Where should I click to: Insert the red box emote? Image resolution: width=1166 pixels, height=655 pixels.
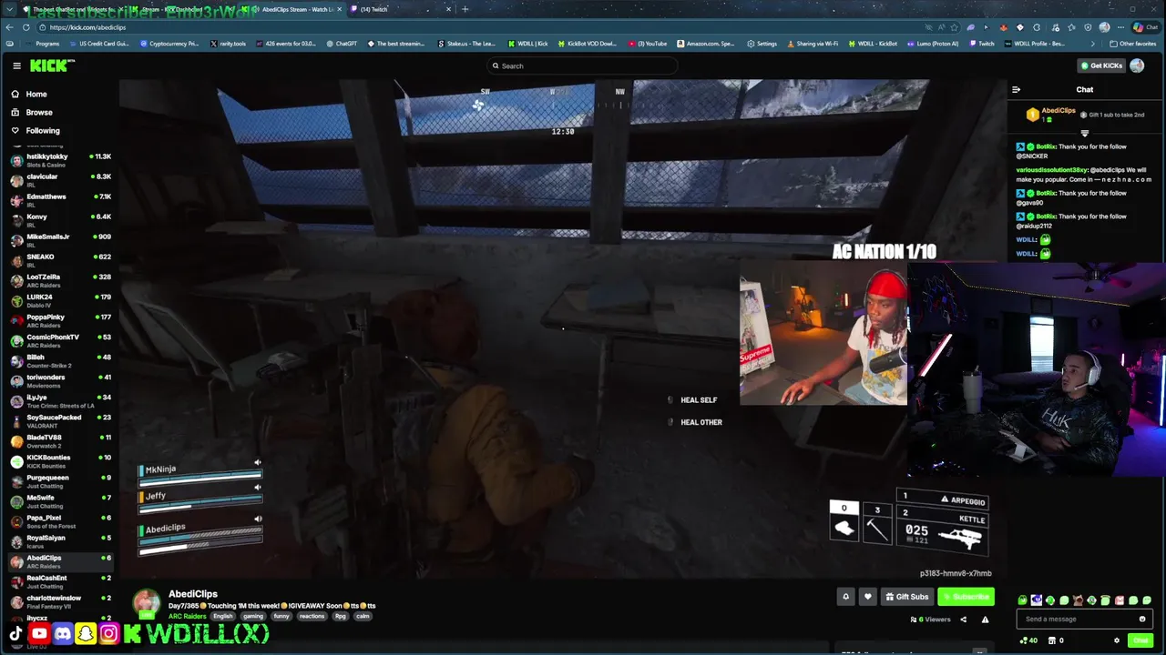pyautogui.click(x=1119, y=600)
